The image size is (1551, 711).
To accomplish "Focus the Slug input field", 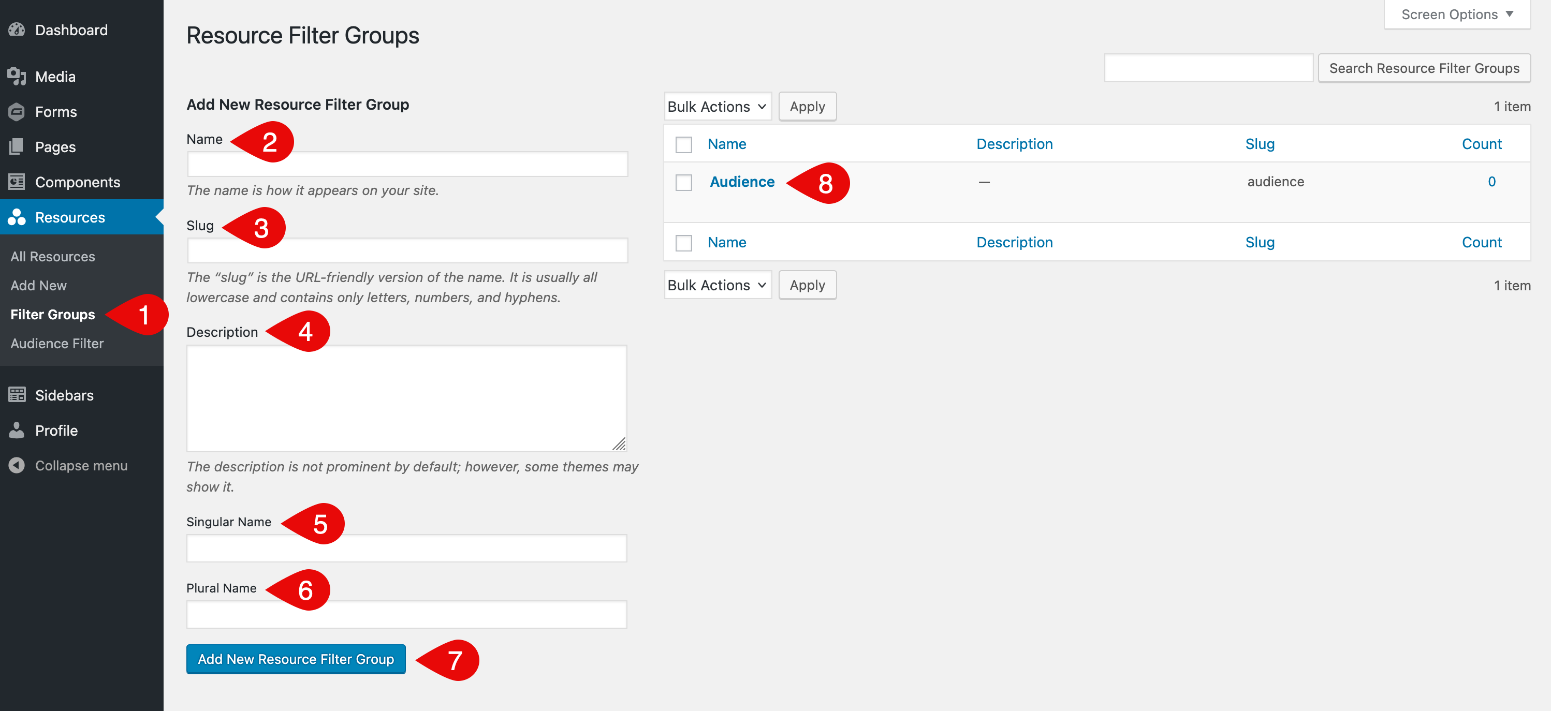I will click(x=407, y=250).
